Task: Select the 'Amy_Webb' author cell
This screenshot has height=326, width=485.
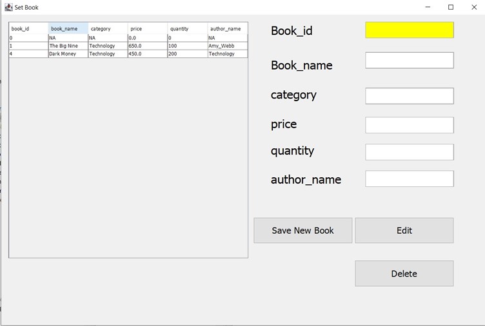Action: click(228, 46)
